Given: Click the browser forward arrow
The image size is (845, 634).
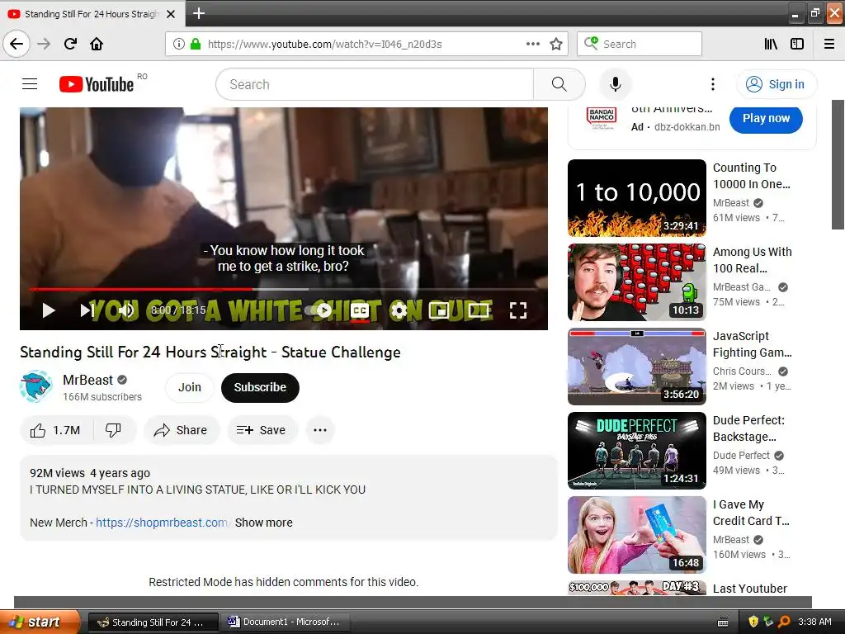Looking at the screenshot, I should [44, 44].
